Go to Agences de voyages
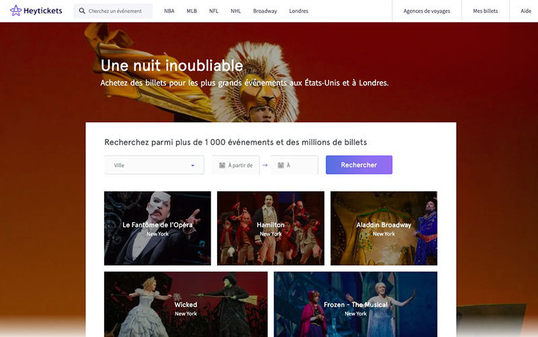538x337 pixels. [427, 11]
